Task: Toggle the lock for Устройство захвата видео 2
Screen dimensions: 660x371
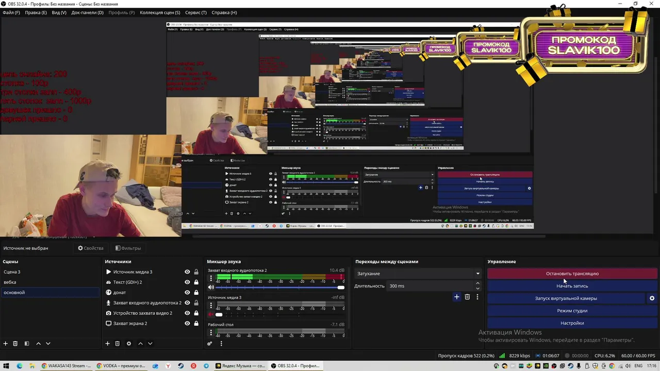Action: 196,313
